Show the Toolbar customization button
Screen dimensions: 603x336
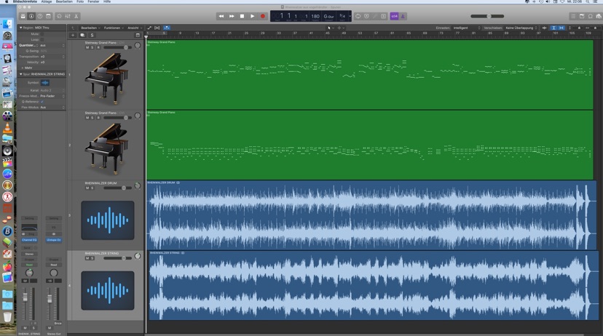tap(48, 16)
